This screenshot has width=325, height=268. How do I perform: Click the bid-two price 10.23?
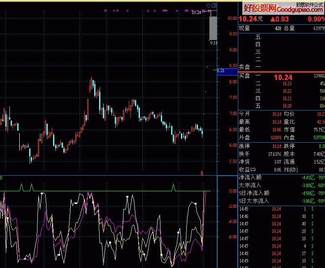point(287,84)
